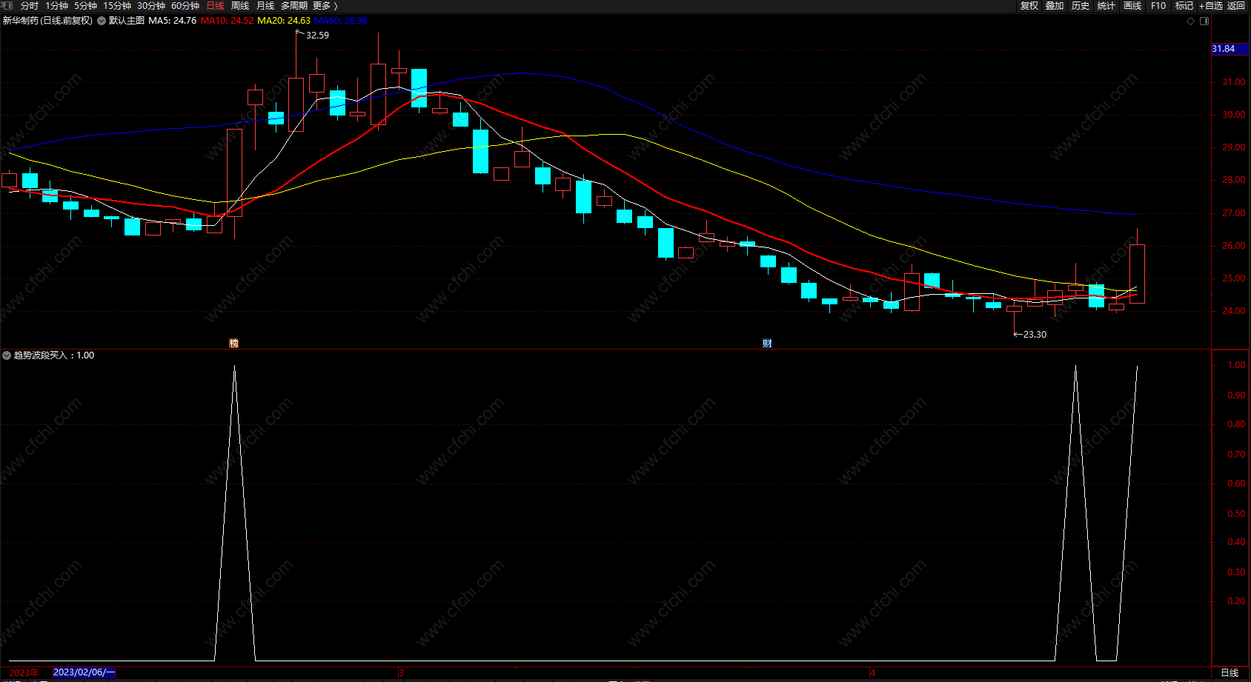Click the 叠加 overlay button
Viewport: 1251px width, 682px height.
pos(1055,6)
